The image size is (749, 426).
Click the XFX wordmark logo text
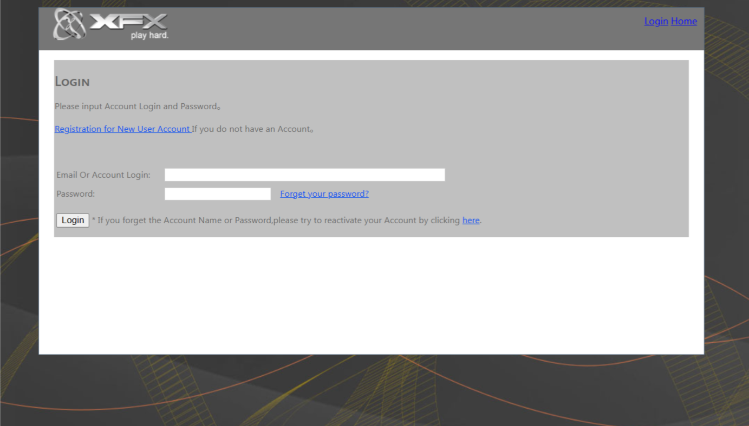click(x=129, y=22)
